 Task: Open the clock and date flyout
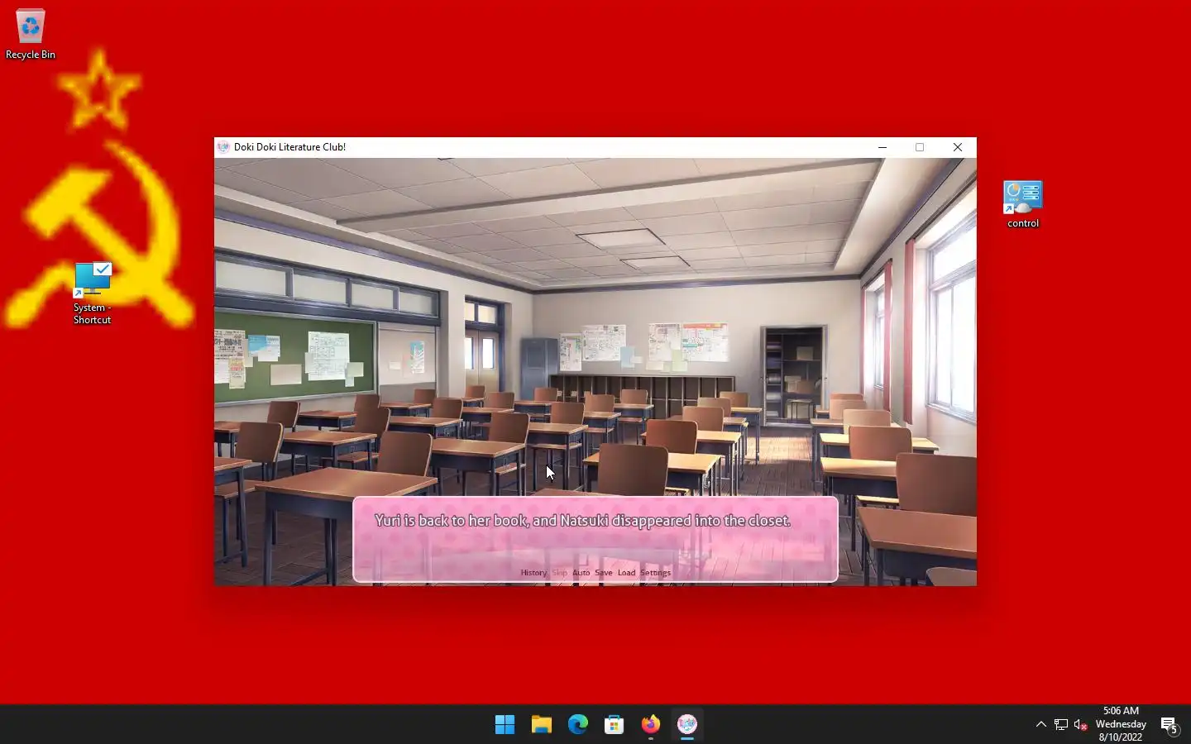[x=1121, y=724]
